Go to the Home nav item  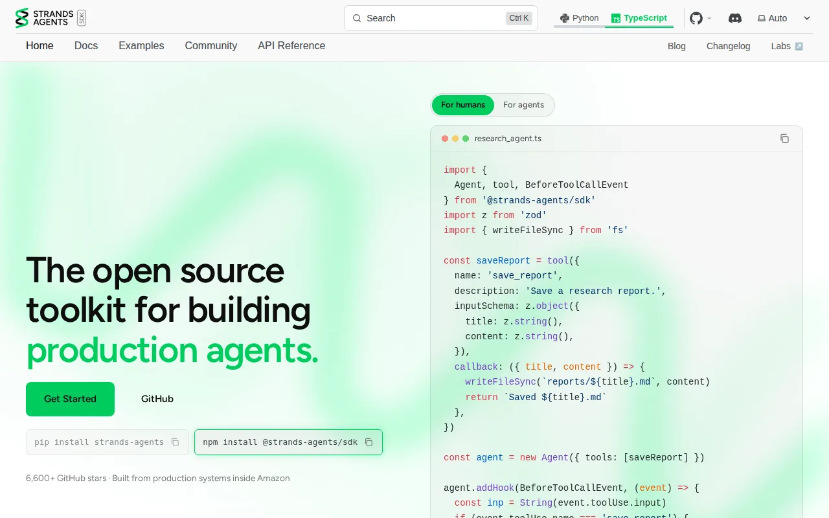click(x=40, y=46)
